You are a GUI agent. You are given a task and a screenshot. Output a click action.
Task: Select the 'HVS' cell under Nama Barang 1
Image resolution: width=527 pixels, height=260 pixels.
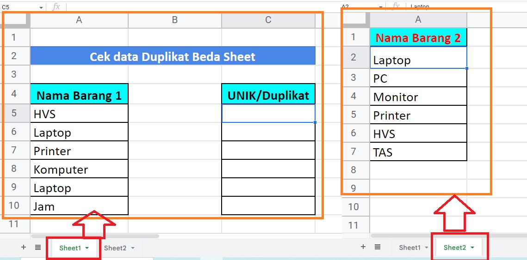point(79,114)
